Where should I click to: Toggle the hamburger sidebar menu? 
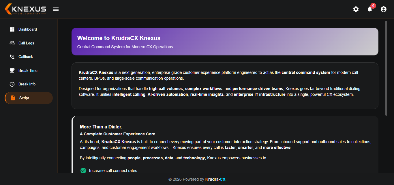tap(56, 9)
